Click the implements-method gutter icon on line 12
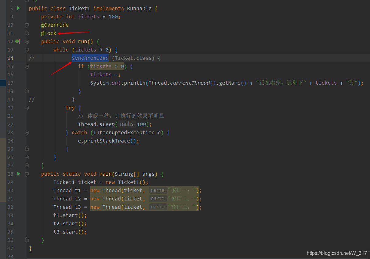The width and height of the screenshot is (370, 259). (18, 41)
